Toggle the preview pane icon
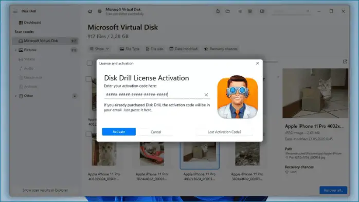 pos(262,11)
